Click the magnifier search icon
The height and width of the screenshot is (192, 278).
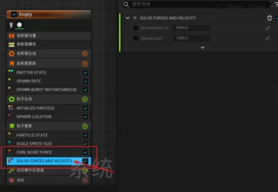pyautogui.click(x=126, y=5)
